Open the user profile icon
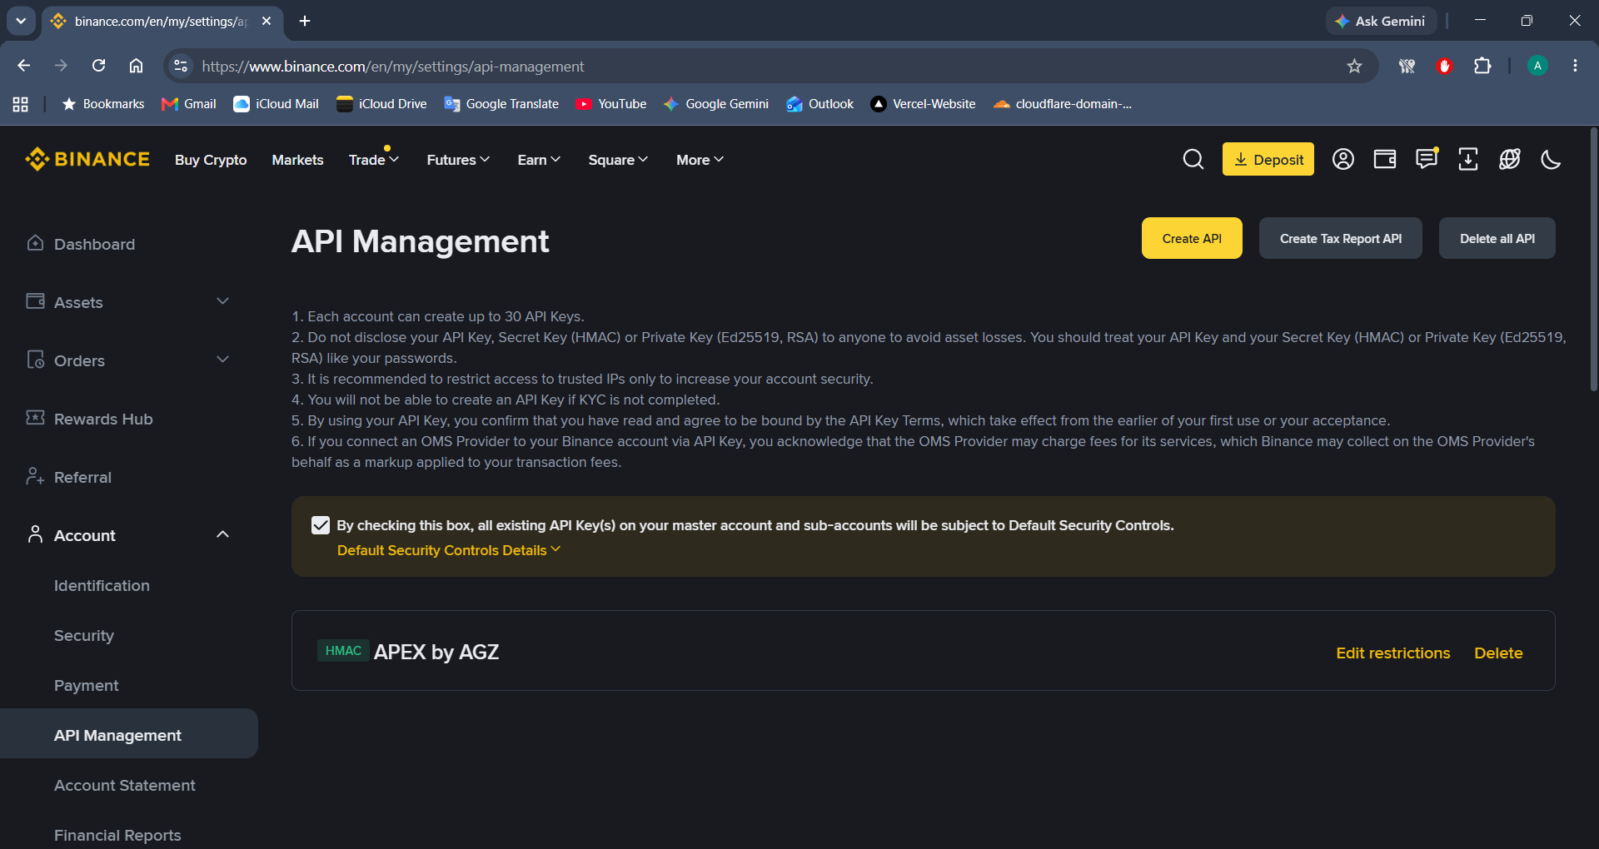 point(1343,159)
